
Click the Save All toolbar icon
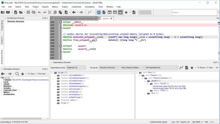[34, 12]
